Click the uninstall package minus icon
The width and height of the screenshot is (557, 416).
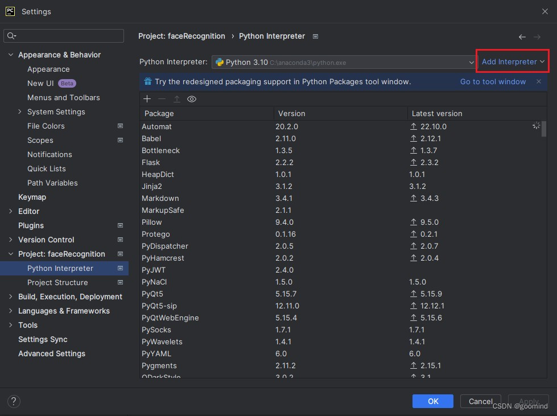162,99
